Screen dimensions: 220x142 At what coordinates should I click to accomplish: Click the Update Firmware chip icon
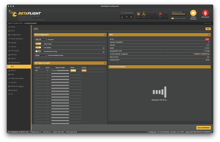(193, 13)
